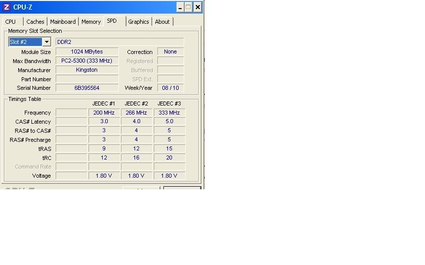The image size is (425, 265).
Task: Select the SPD tab
Action: [x=112, y=21]
